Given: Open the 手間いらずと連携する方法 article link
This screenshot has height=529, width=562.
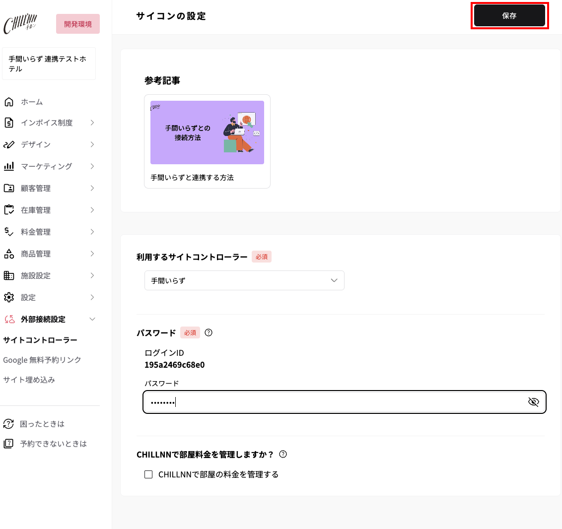Looking at the screenshot, I should [192, 178].
